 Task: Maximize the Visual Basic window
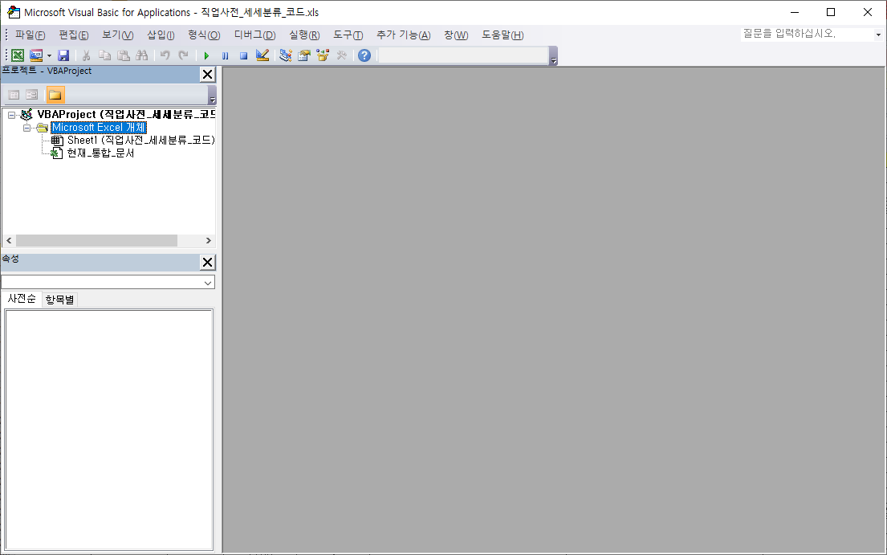[831, 12]
